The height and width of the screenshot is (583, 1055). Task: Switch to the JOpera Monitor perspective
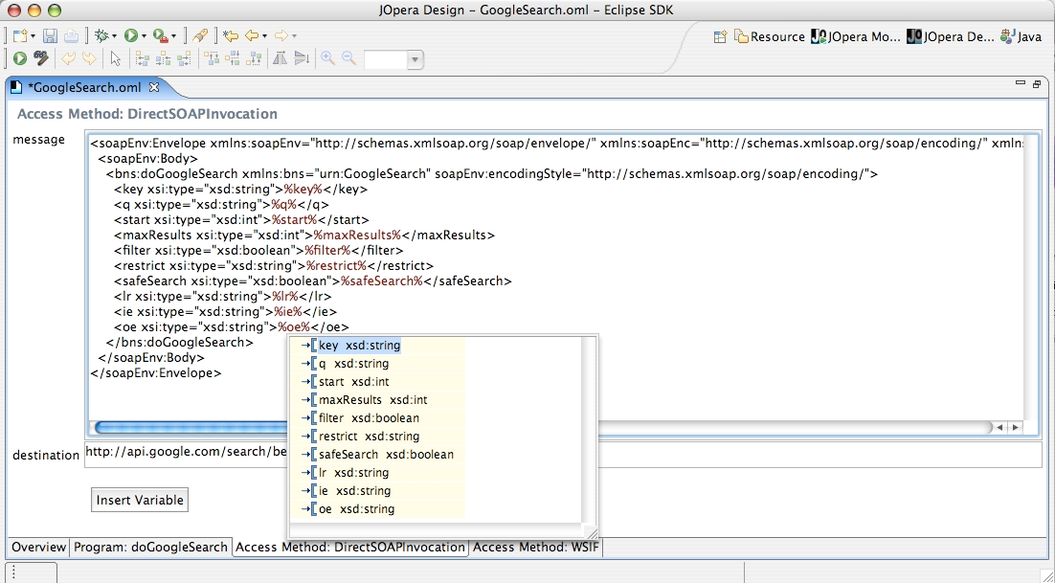point(856,37)
